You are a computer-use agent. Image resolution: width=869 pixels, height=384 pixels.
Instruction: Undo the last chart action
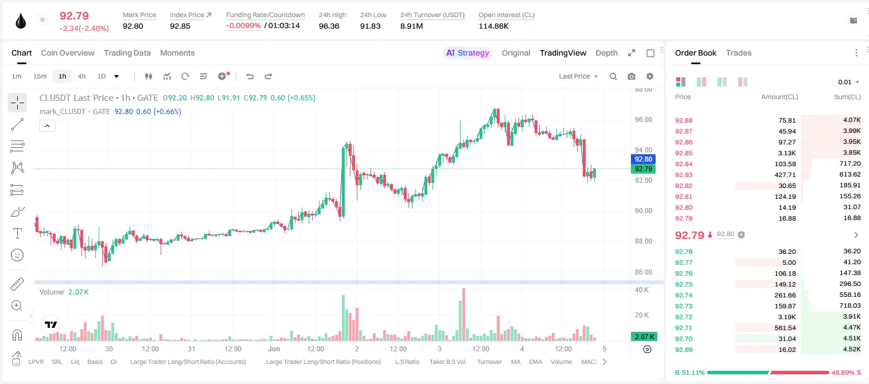click(250, 76)
